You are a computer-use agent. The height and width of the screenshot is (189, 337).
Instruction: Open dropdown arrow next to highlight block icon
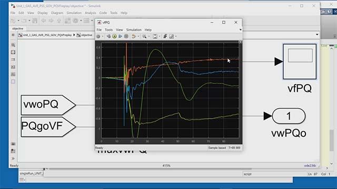(138, 36)
